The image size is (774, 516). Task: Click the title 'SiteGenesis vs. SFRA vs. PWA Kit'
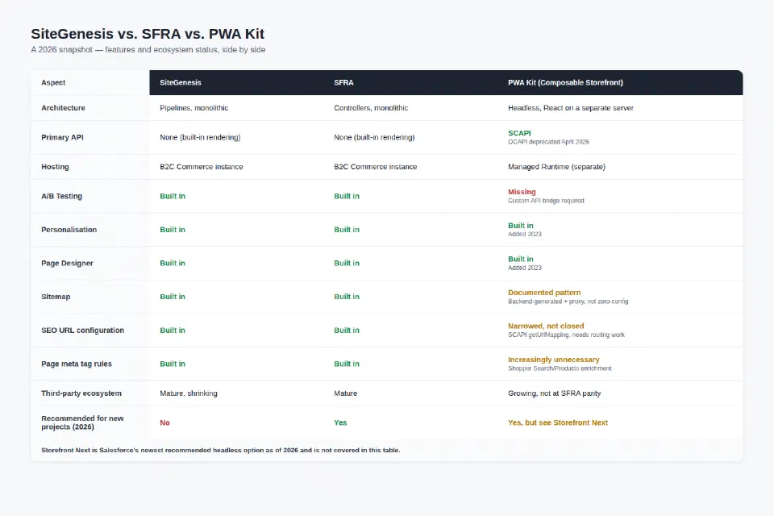coord(148,34)
